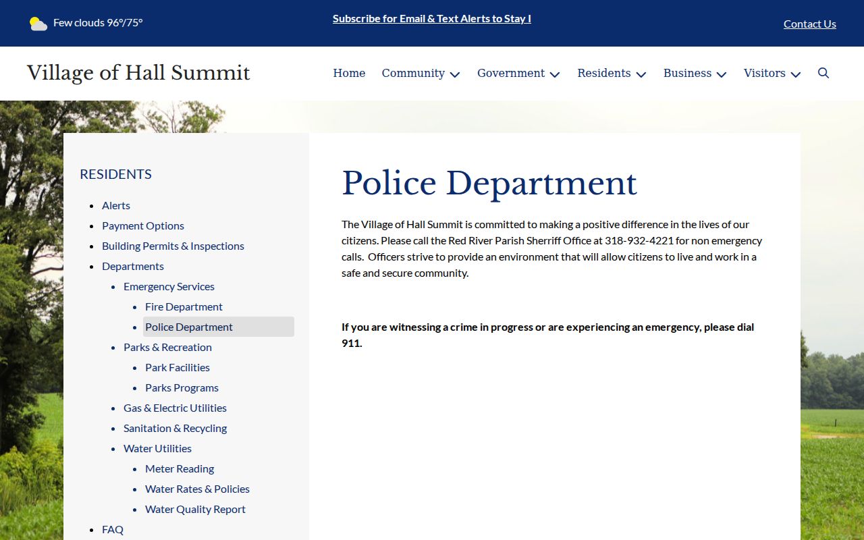Open Payment Options in the sidebar
This screenshot has width=864, height=540.
point(143,225)
